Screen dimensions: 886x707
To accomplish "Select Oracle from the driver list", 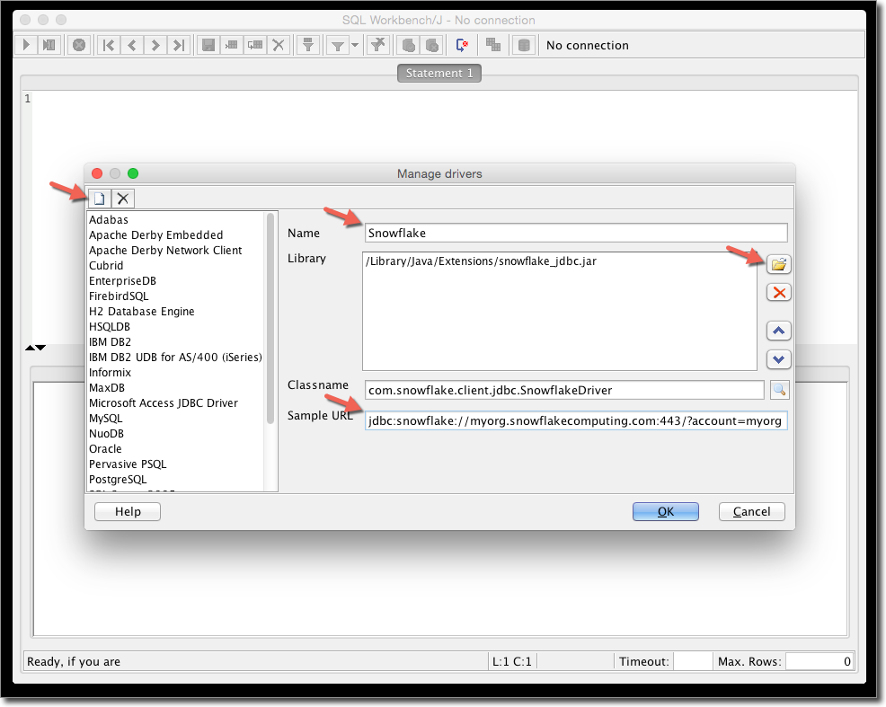I will [x=105, y=448].
